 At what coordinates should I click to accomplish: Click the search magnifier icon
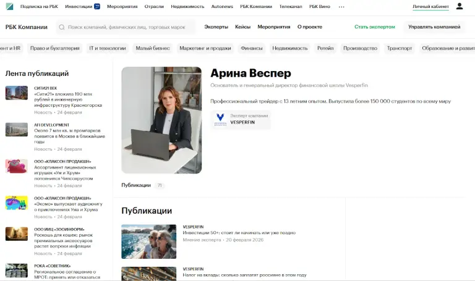tap(62, 27)
